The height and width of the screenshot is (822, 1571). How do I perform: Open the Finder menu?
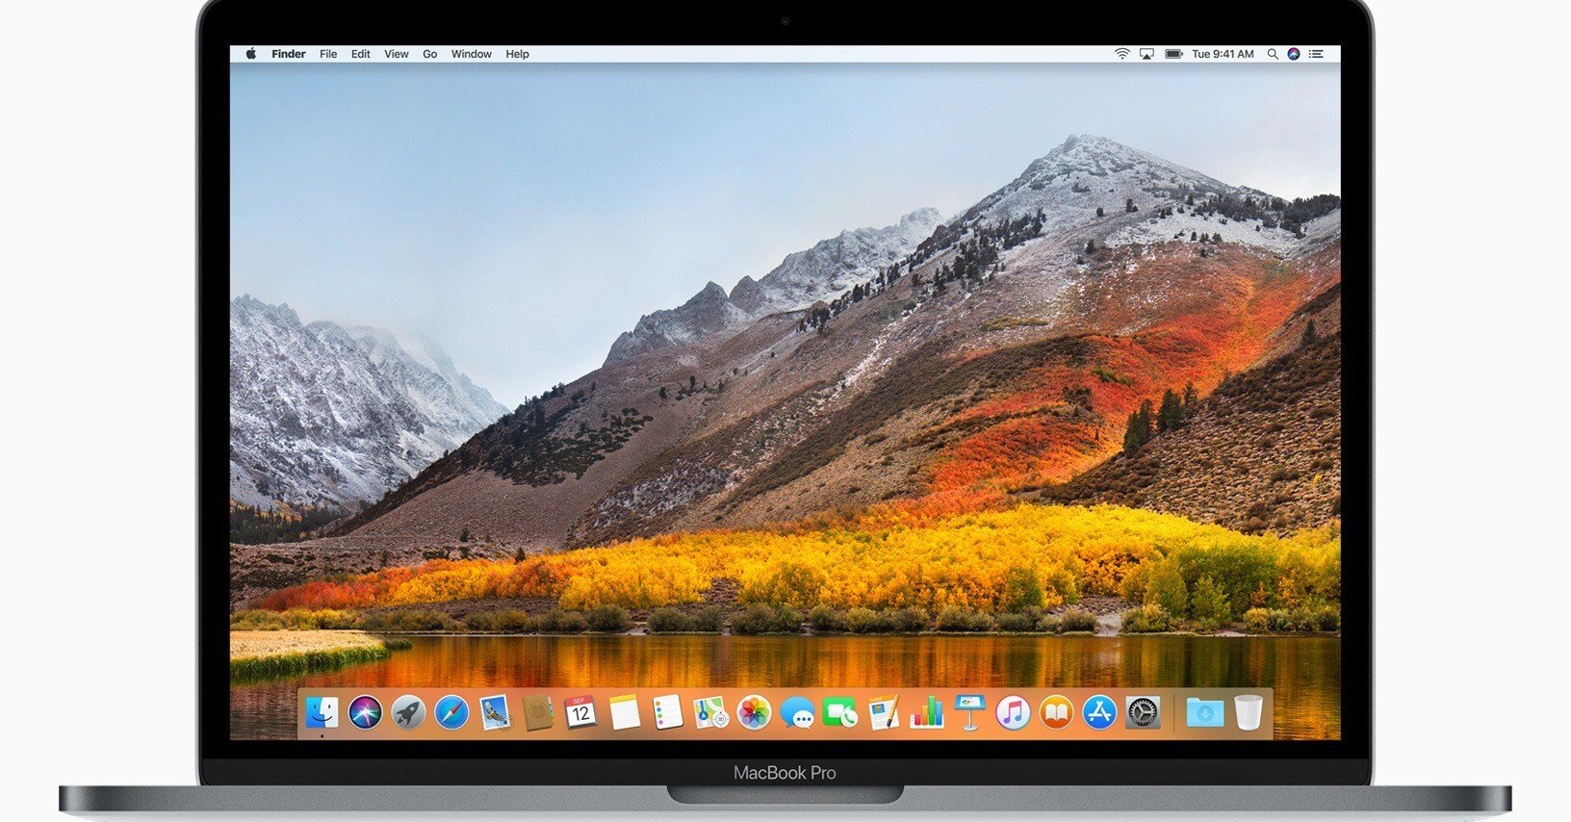tap(289, 54)
